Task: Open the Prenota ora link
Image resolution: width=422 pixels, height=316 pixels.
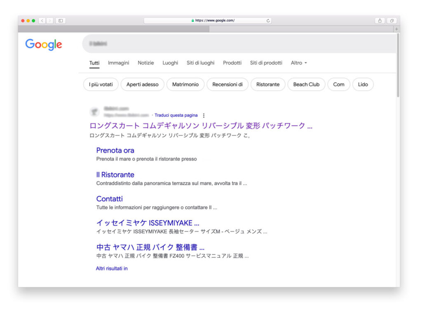Action: coord(115,150)
